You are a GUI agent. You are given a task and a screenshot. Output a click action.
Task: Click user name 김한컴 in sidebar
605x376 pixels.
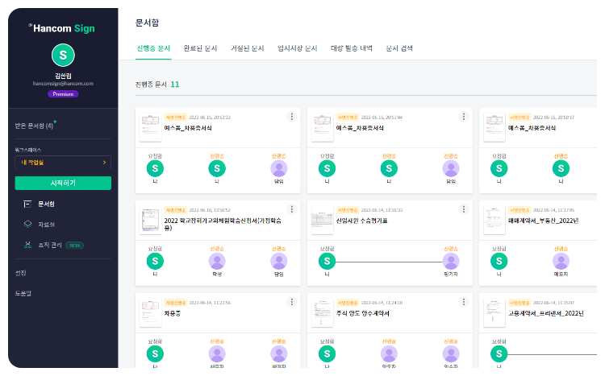(63, 76)
